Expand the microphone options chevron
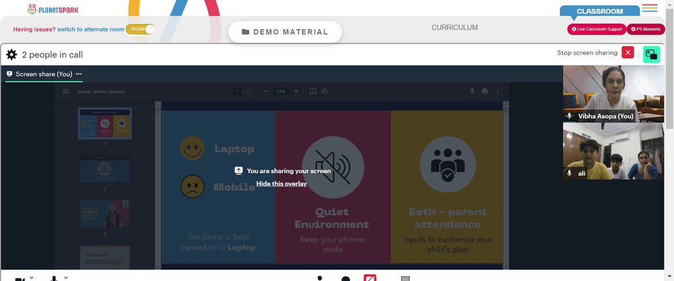The image size is (674, 281). pos(66,278)
